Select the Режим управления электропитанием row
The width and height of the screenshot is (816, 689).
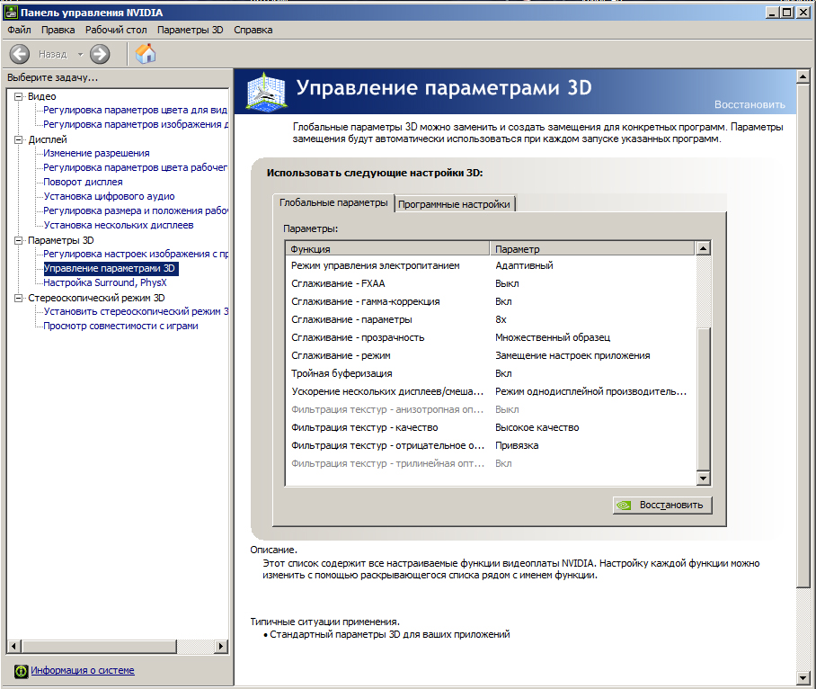tap(490, 265)
